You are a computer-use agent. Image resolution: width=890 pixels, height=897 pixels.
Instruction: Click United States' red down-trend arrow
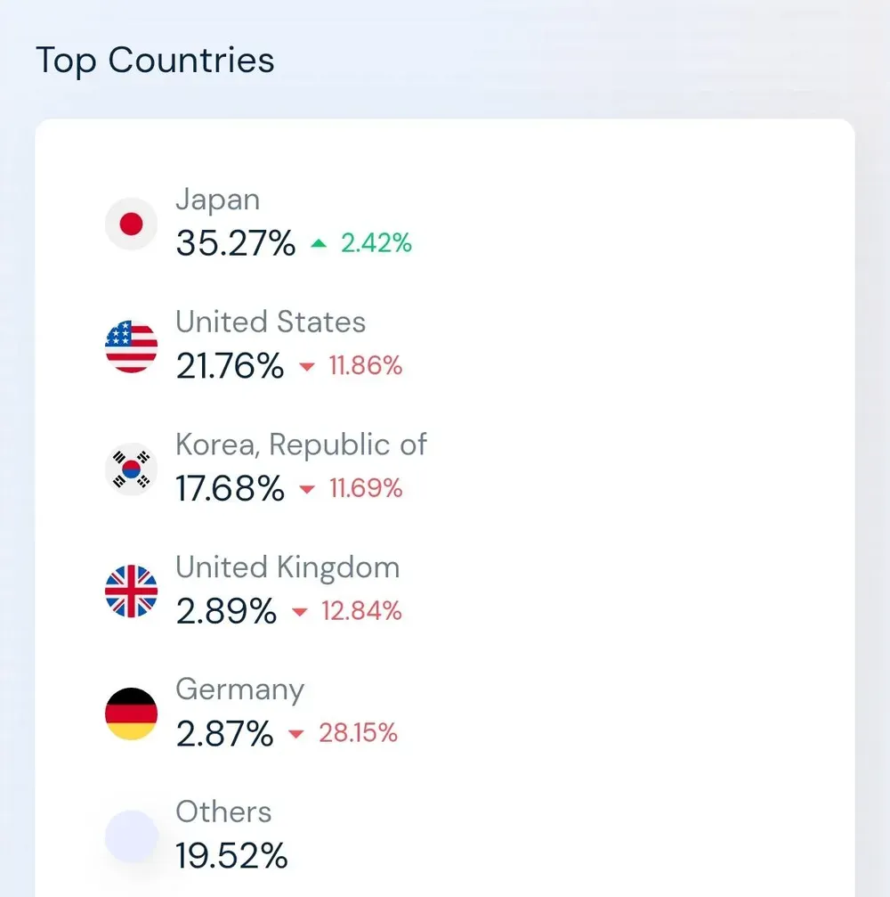point(307,366)
